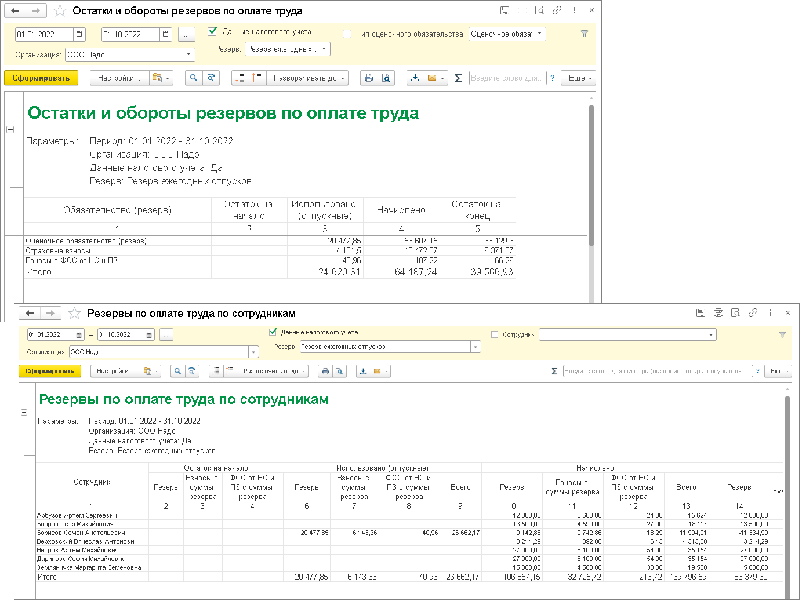Open 'Разворачивать до' dropdown in upper toolbar
This screenshot has width=802, height=601.
click(308, 78)
